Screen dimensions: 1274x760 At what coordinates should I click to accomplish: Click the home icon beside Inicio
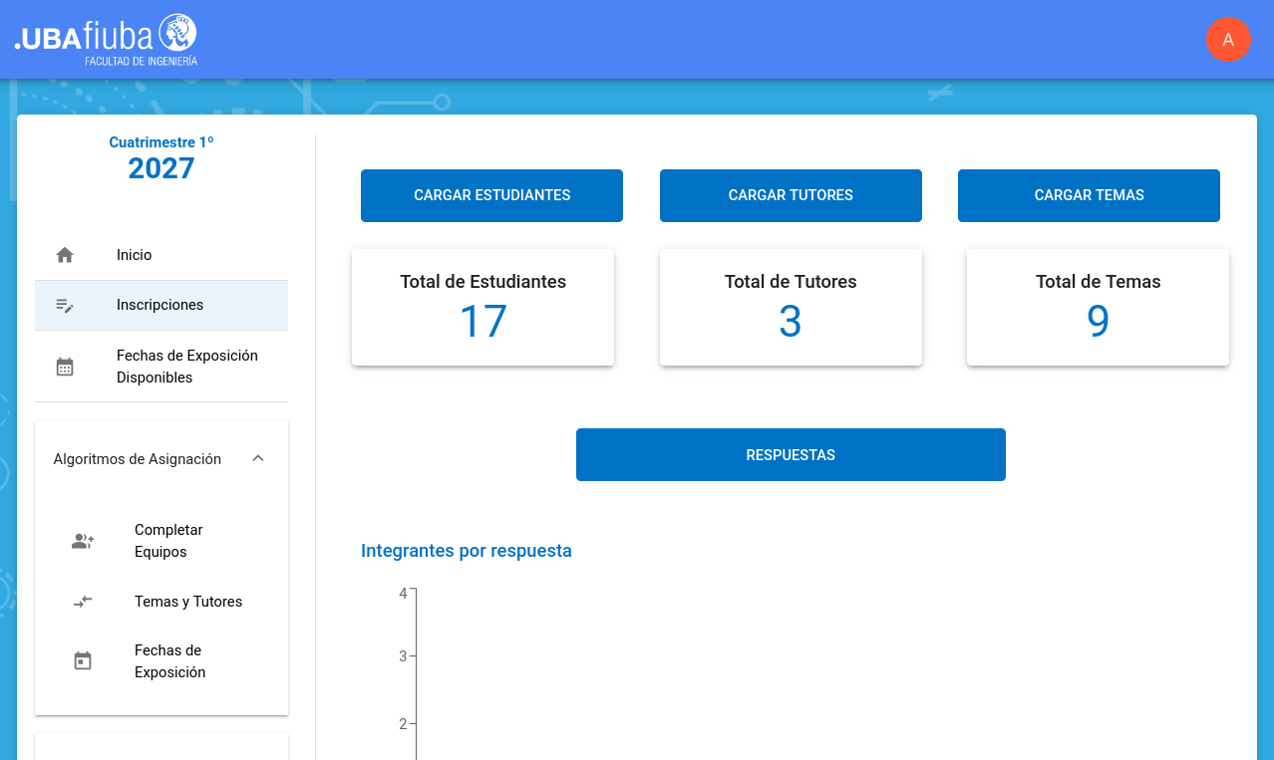(65, 255)
